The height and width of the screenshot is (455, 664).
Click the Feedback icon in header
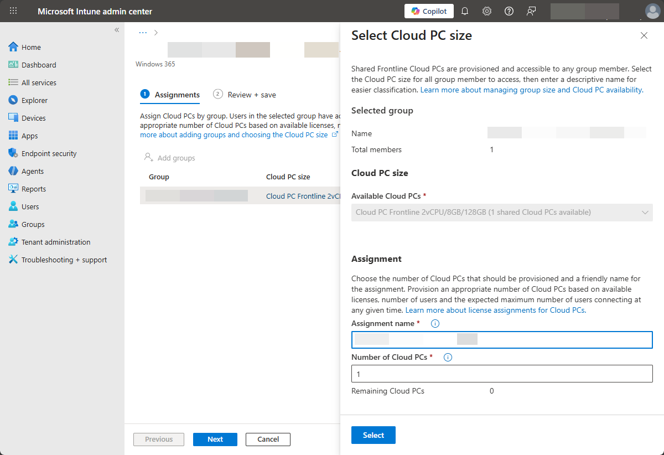pos(531,11)
